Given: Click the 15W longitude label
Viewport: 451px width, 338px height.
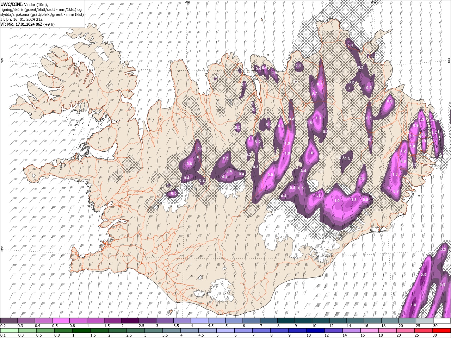Looking at the screenshot, I should [373, 1].
